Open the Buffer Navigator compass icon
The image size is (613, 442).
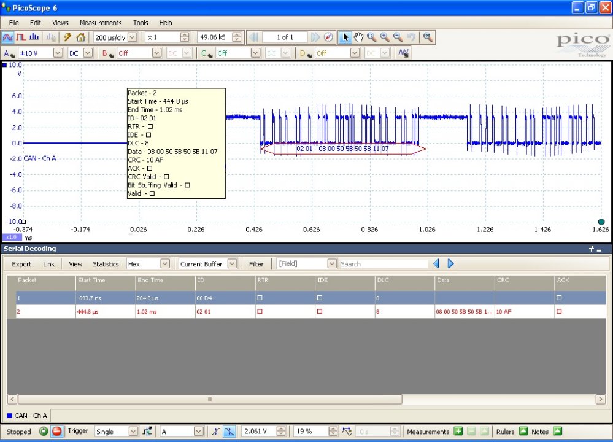click(x=328, y=37)
